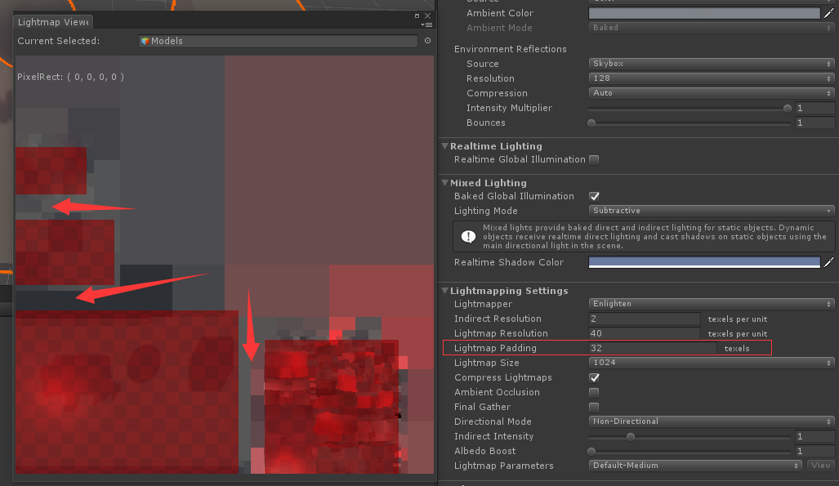This screenshot has height=486, width=839.
Task: Open the Ambient Color eyedropper
Action: point(829,13)
